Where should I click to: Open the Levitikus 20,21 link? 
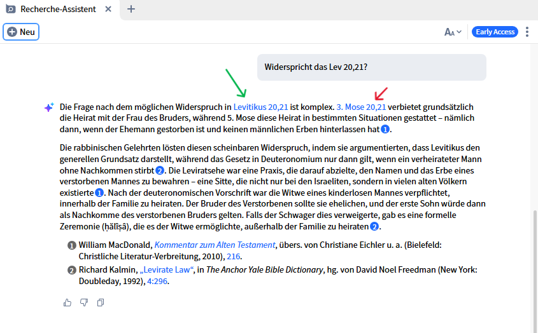click(261, 107)
